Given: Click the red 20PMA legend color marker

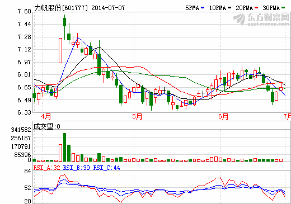Looking at the screenshot, I should 256,8.
